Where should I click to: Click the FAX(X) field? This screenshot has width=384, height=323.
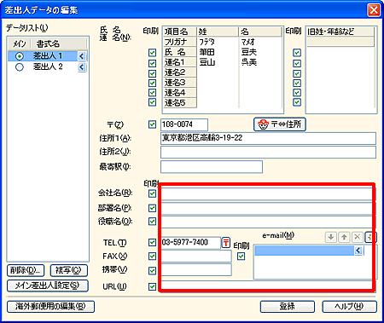(x=196, y=257)
